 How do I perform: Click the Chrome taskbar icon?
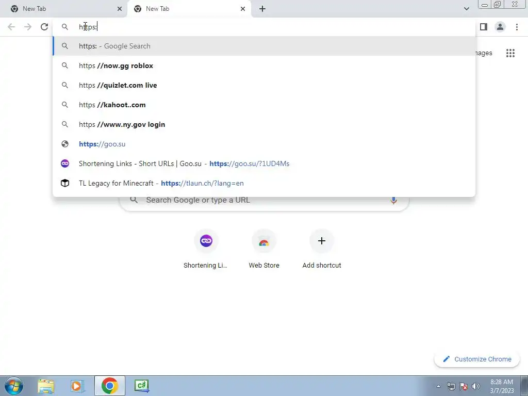(x=109, y=386)
